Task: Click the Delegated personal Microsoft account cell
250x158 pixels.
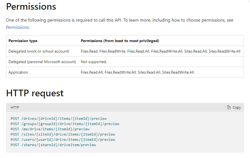Action: click(x=42, y=62)
